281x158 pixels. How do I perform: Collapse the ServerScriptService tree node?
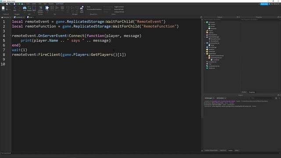(205, 43)
